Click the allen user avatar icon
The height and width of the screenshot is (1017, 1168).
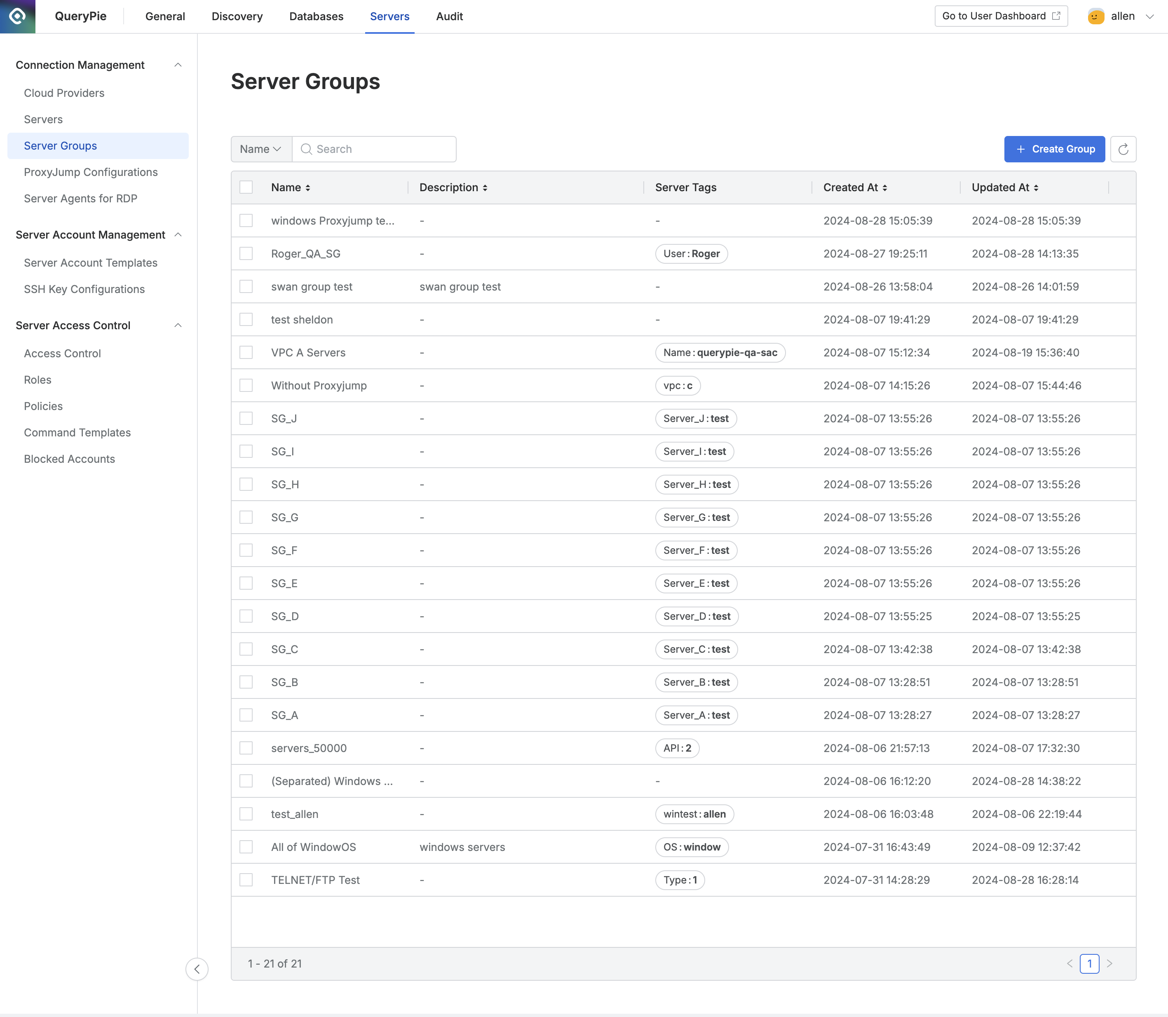[x=1096, y=16]
